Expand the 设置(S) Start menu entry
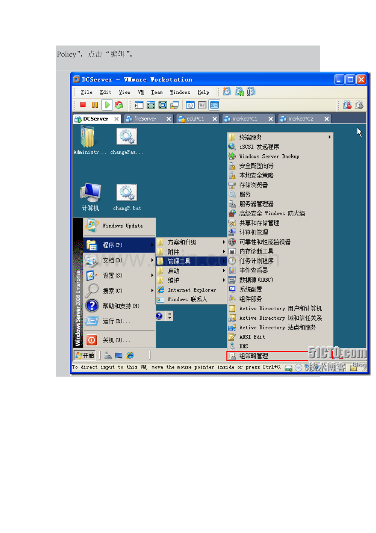 click(x=119, y=276)
